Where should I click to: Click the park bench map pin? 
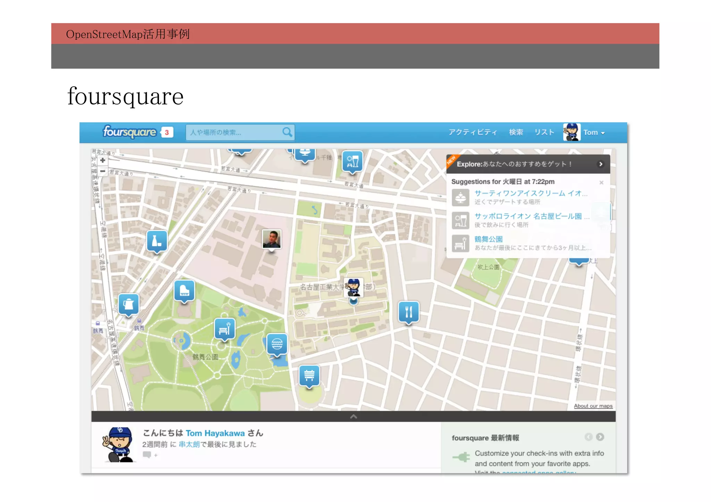(x=225, y=330)
